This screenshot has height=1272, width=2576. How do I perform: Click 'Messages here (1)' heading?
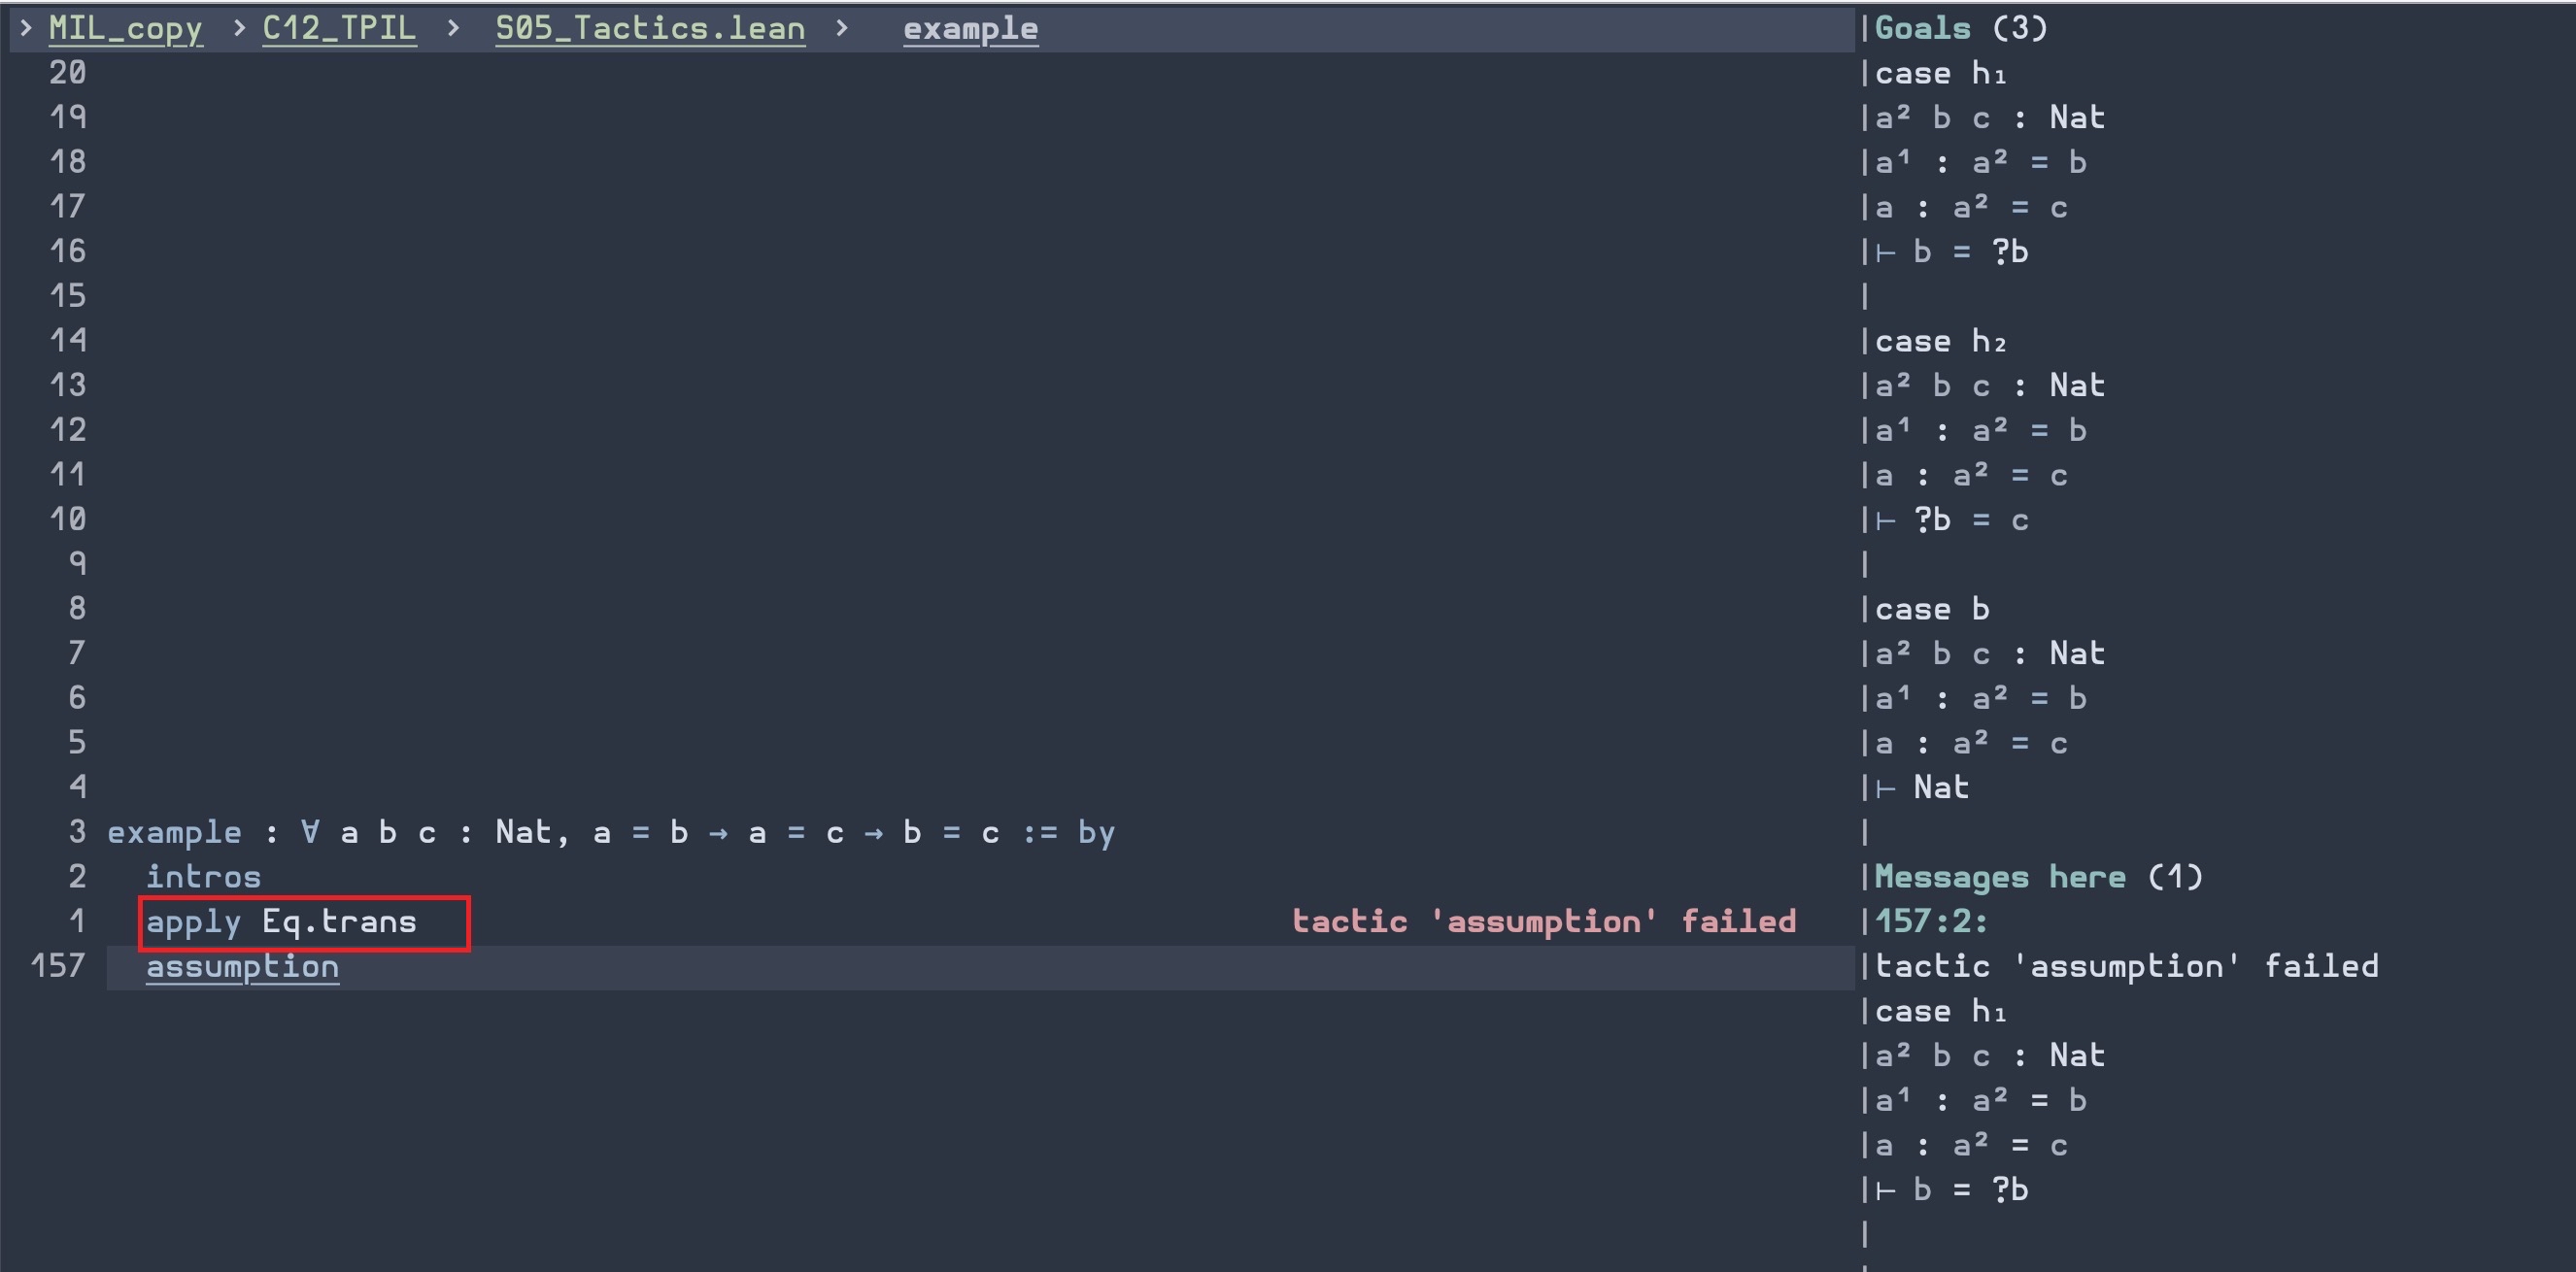(2038, 877)
